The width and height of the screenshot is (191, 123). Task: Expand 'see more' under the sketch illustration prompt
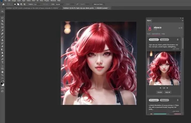coord(176,111)
